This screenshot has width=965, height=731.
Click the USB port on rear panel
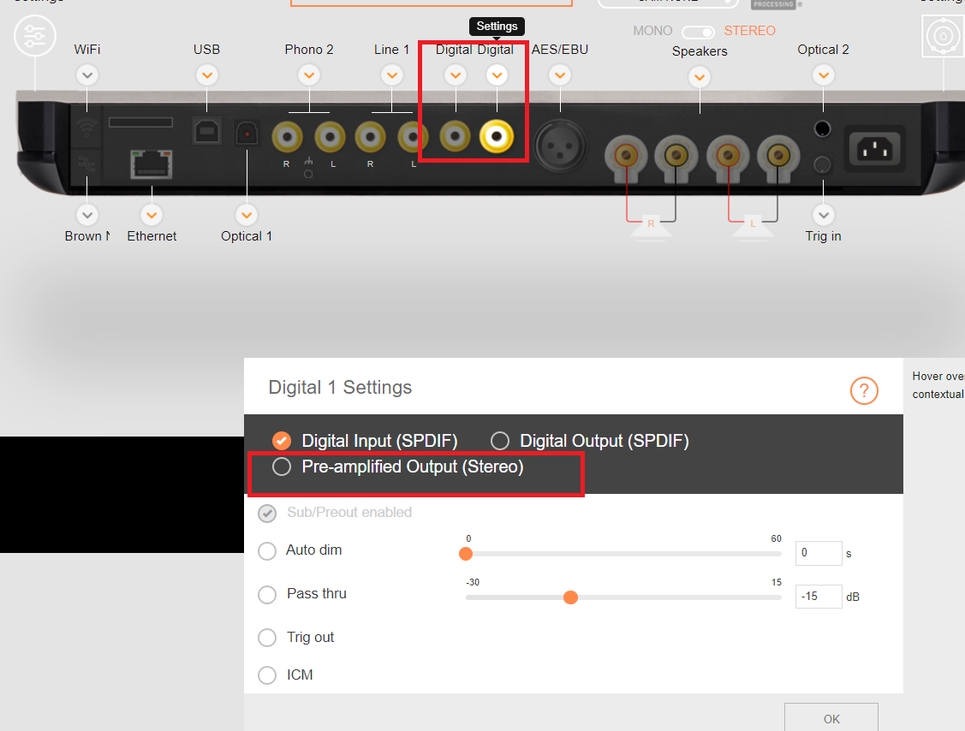[x=206, y=131]
